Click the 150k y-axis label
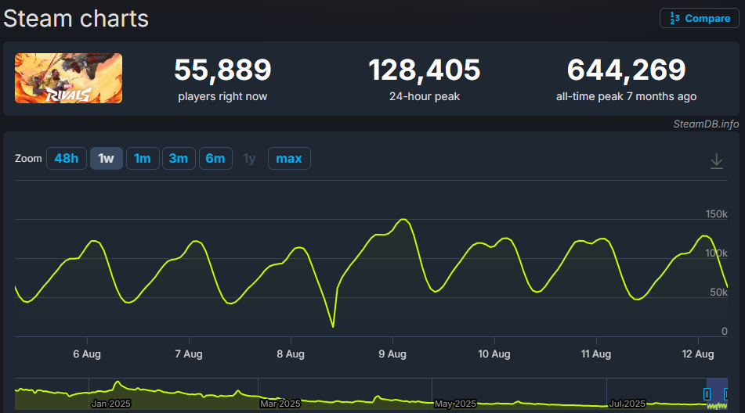This screenshot has height=413, width=745. click(717, 214)
